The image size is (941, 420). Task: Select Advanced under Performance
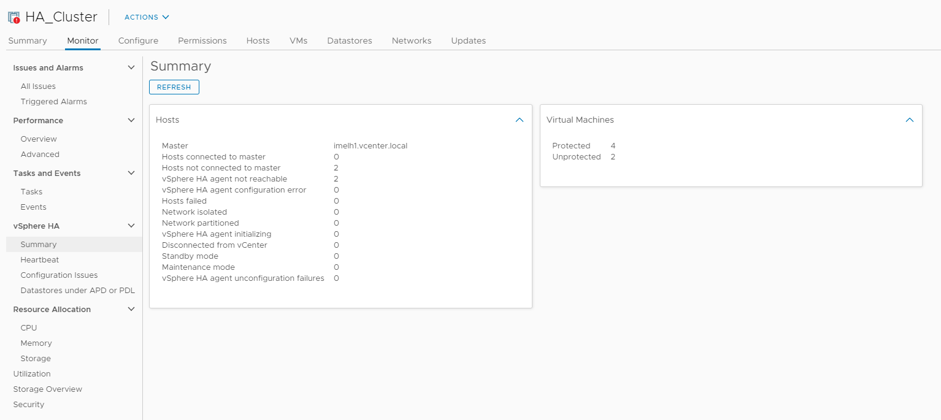tap(40, 155)
